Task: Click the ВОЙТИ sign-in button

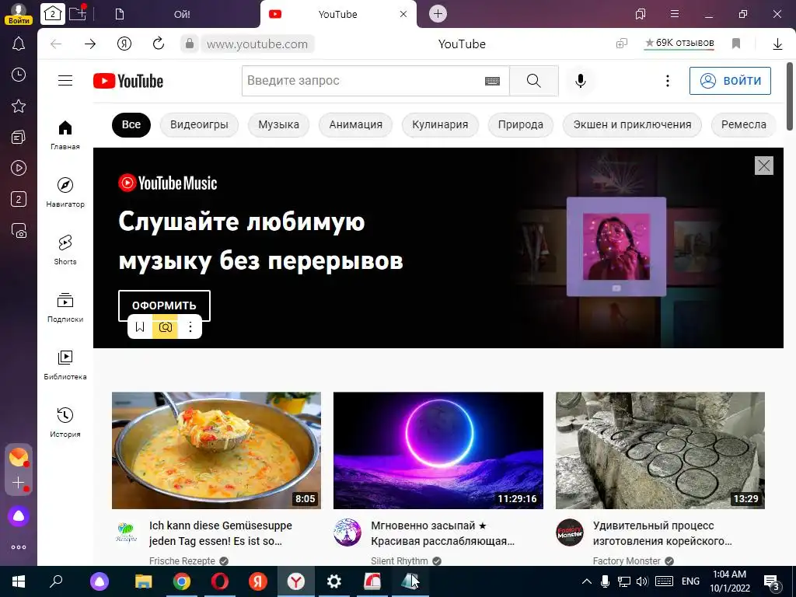Action: pyautogui.click(x=730, y=81)
